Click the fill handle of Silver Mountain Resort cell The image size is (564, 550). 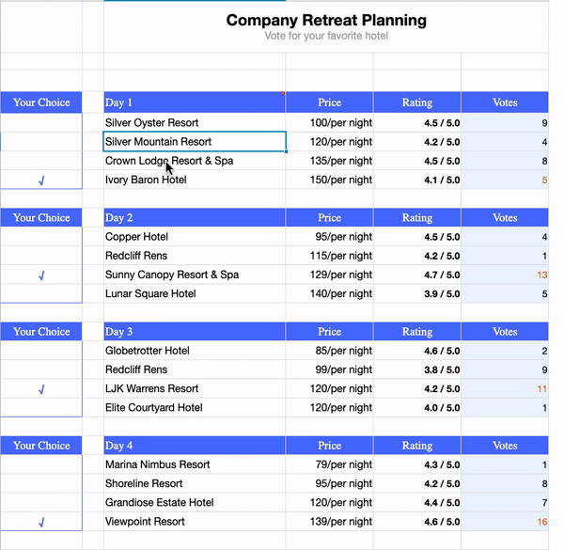[x=286, y=151]
